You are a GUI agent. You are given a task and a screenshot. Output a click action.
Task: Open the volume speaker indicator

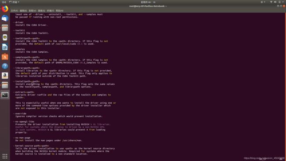click(275, 2)
